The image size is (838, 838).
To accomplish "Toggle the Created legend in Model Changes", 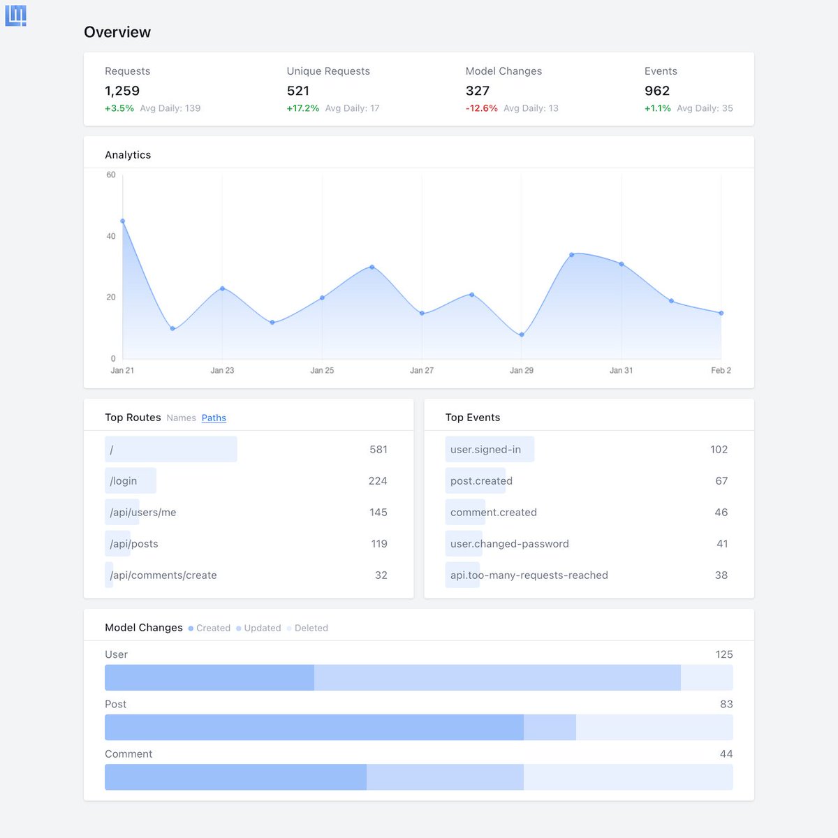I will 209,628.
